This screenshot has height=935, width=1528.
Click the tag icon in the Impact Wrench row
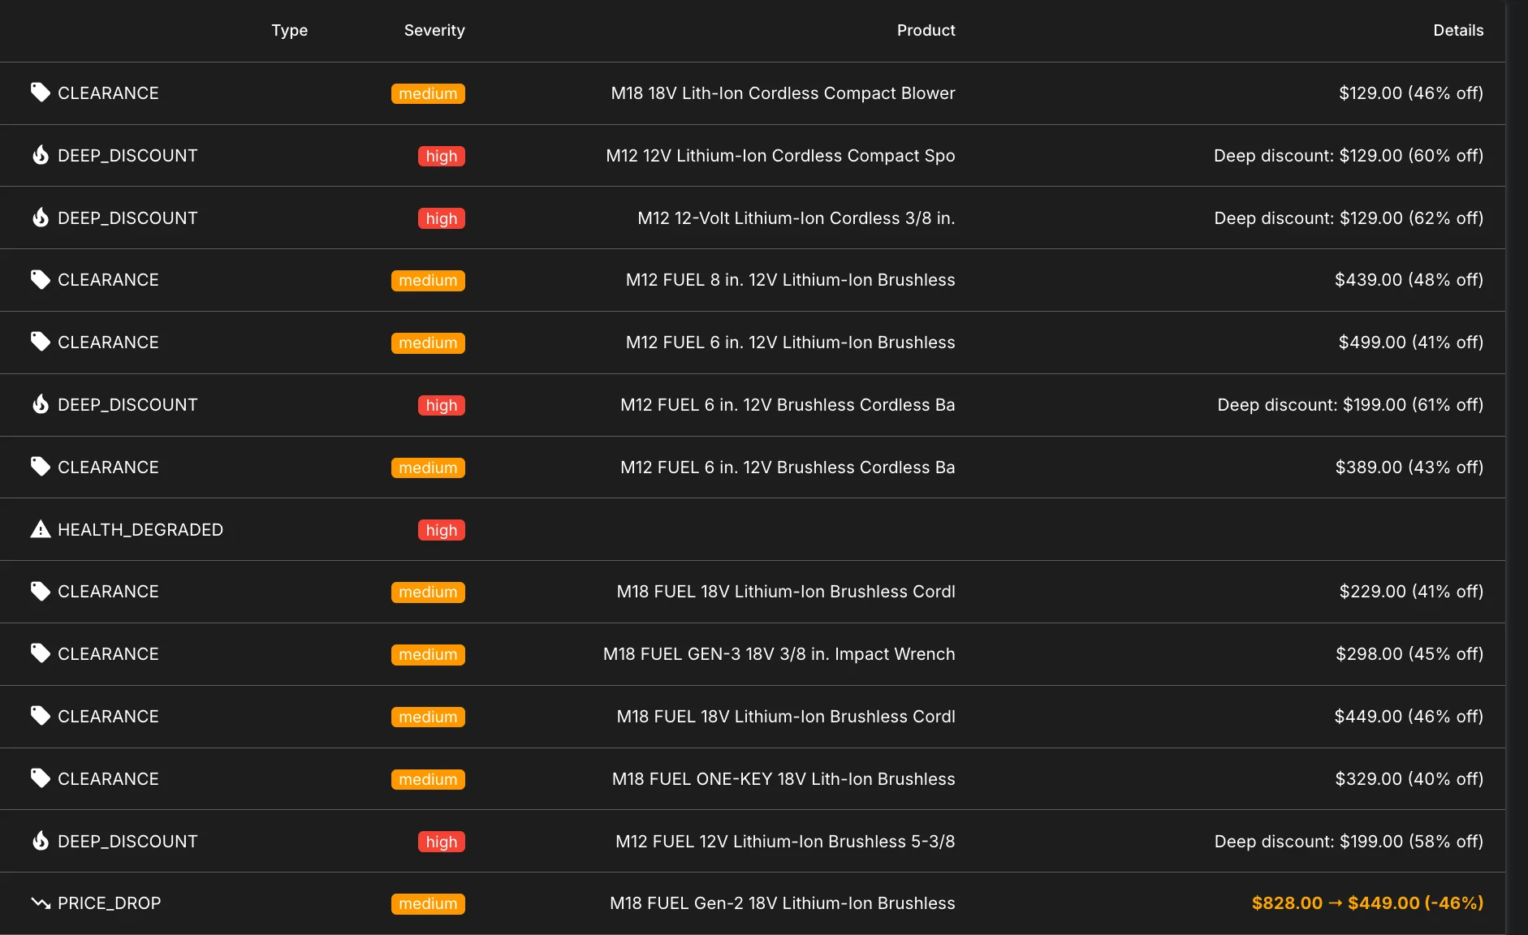pyautogui.click(x=41, y=653)
